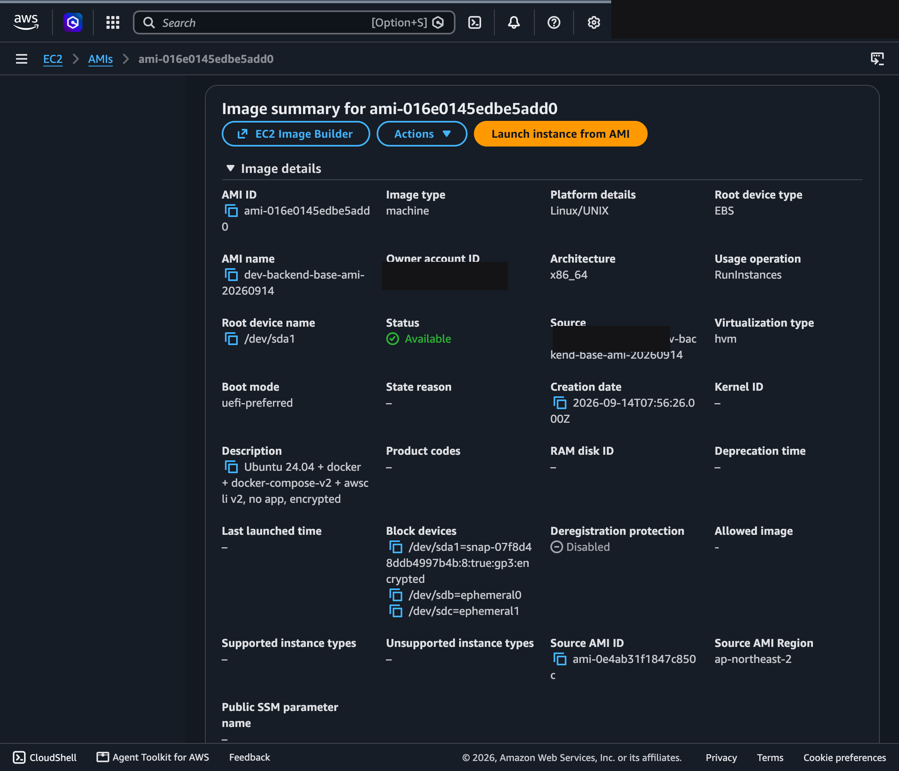This screenshot has width=899, height=771.
Task: Open the AWS console home logo
Action: [x=26, y=22]
